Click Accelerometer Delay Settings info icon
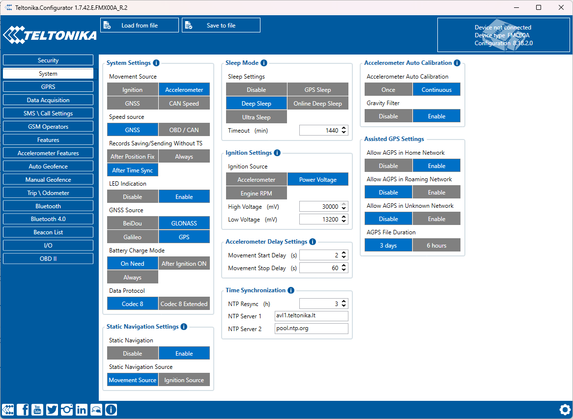 [313, 242]
